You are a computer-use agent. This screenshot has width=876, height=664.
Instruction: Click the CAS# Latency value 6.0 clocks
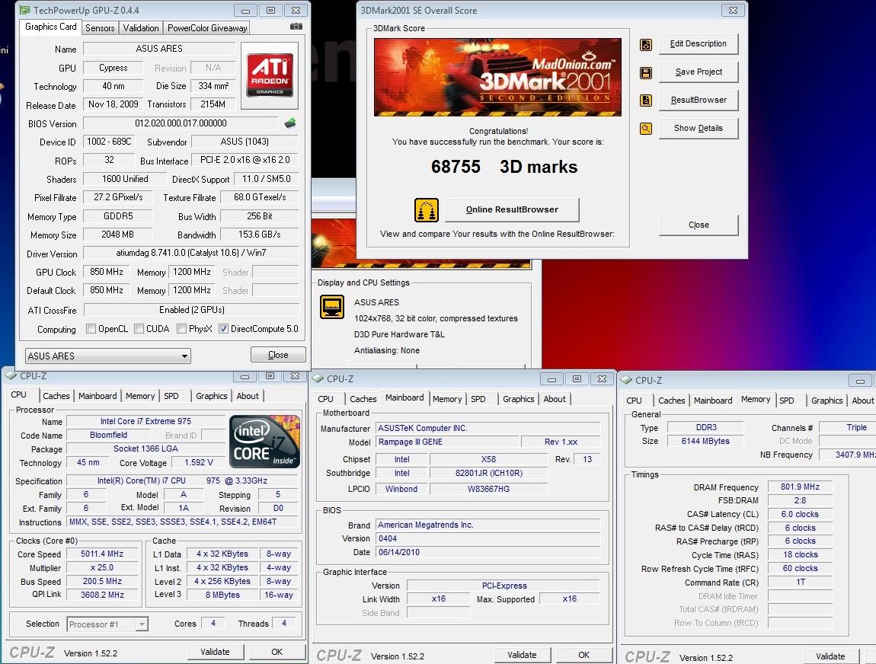coord(800,514)
